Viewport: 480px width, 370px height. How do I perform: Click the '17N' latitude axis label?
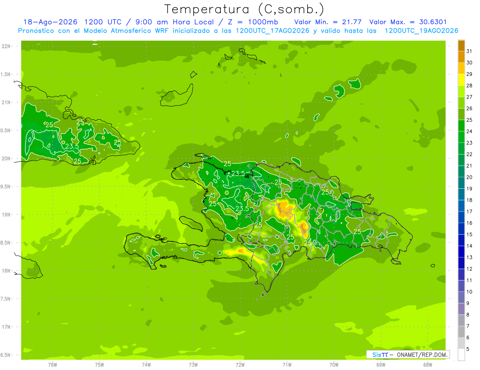[x=6, y=327]
